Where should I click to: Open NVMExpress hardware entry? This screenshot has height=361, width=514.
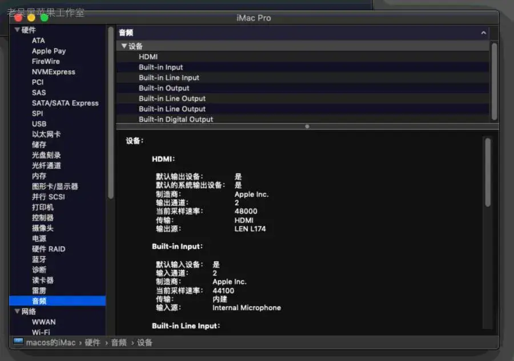pyautogui.click(x=54, y=72)
